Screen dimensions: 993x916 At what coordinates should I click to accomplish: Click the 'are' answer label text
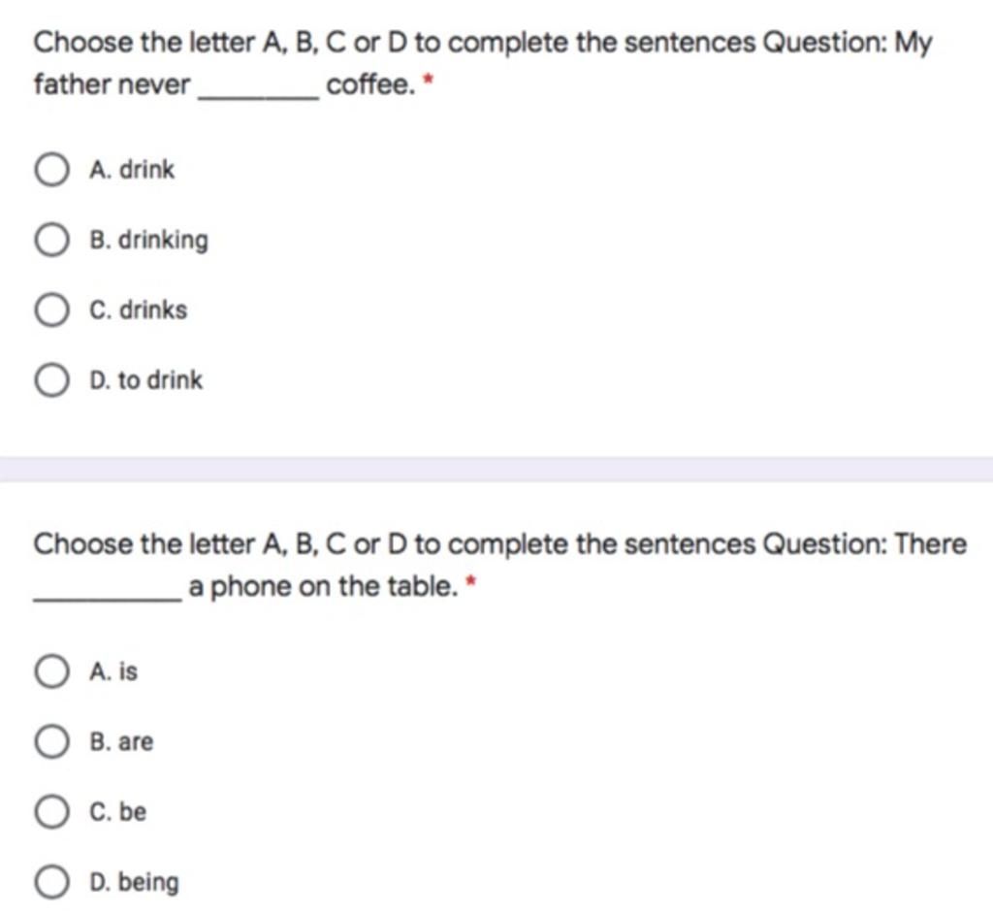coord(136,742)
